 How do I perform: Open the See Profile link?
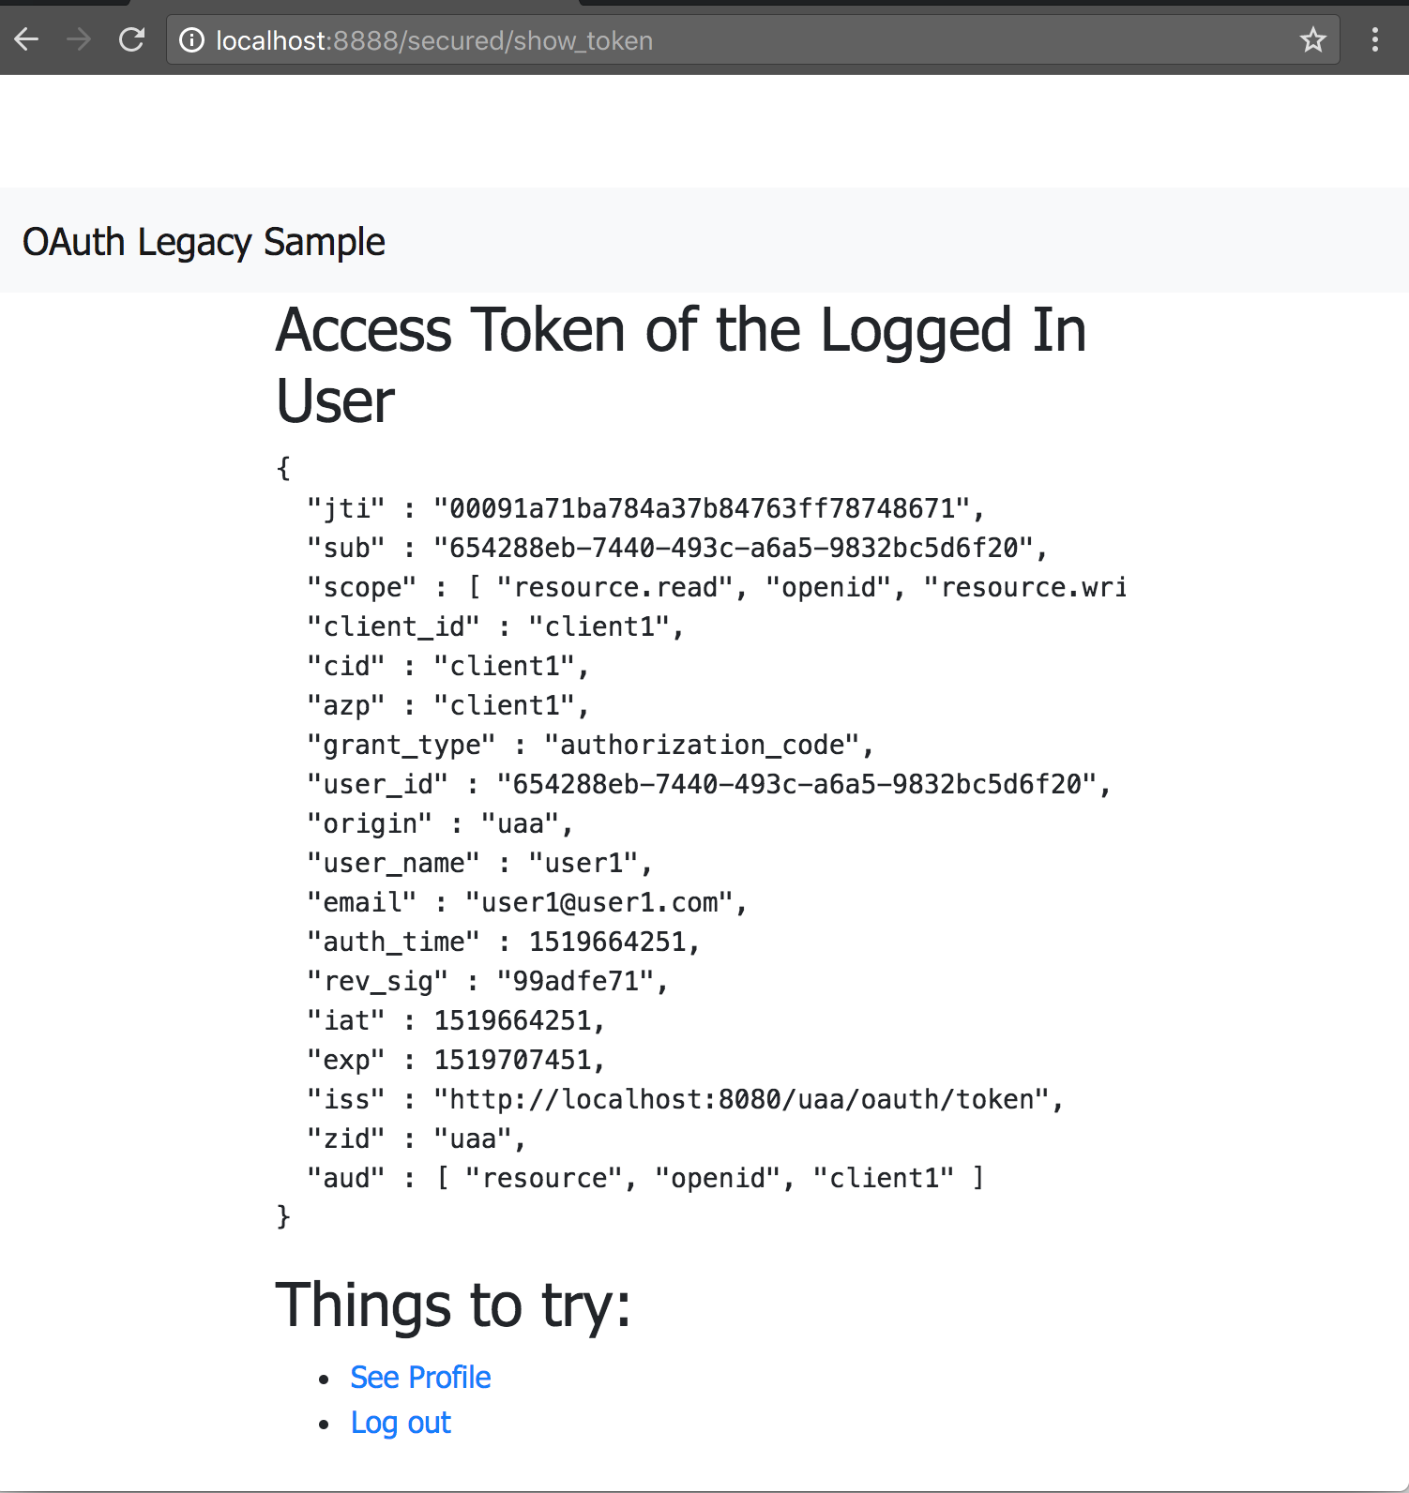coord(420,1377)
